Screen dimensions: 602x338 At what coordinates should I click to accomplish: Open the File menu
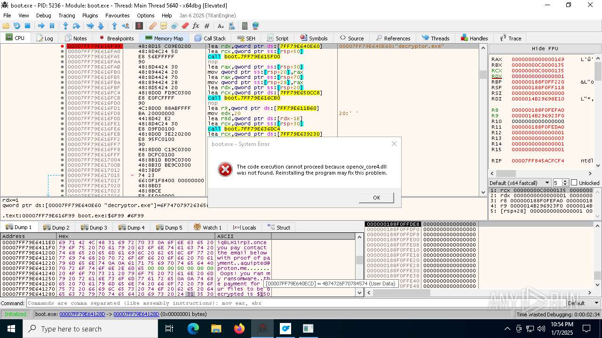7,15
